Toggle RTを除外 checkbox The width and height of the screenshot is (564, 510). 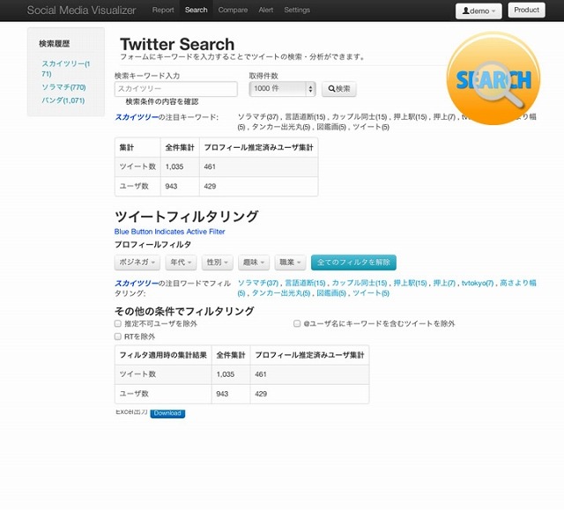118,336
